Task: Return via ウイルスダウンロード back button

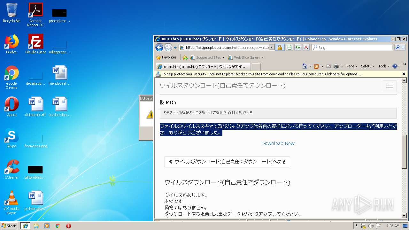Action: (227, 162)
